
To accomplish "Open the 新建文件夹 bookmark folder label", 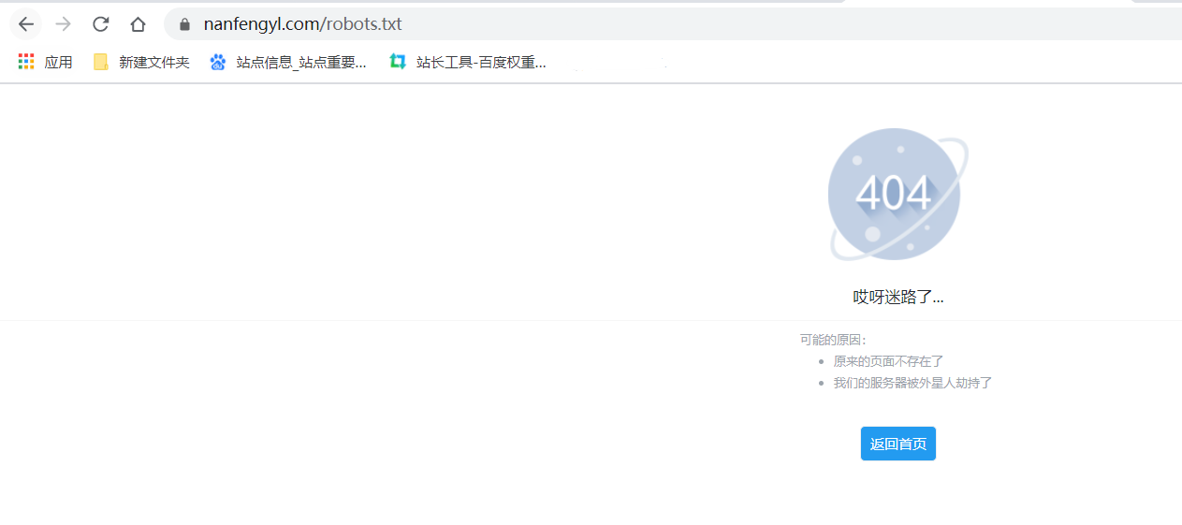I will tap(153, 63).
